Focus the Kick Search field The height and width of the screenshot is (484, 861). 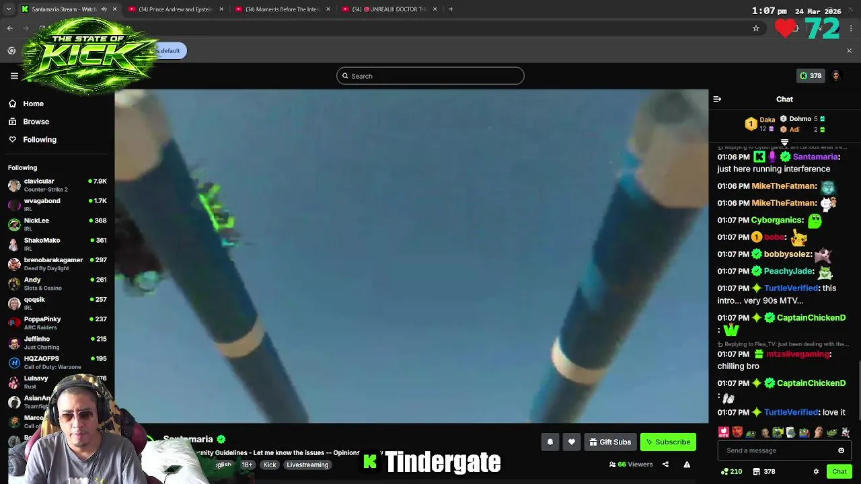click(430, 76)
